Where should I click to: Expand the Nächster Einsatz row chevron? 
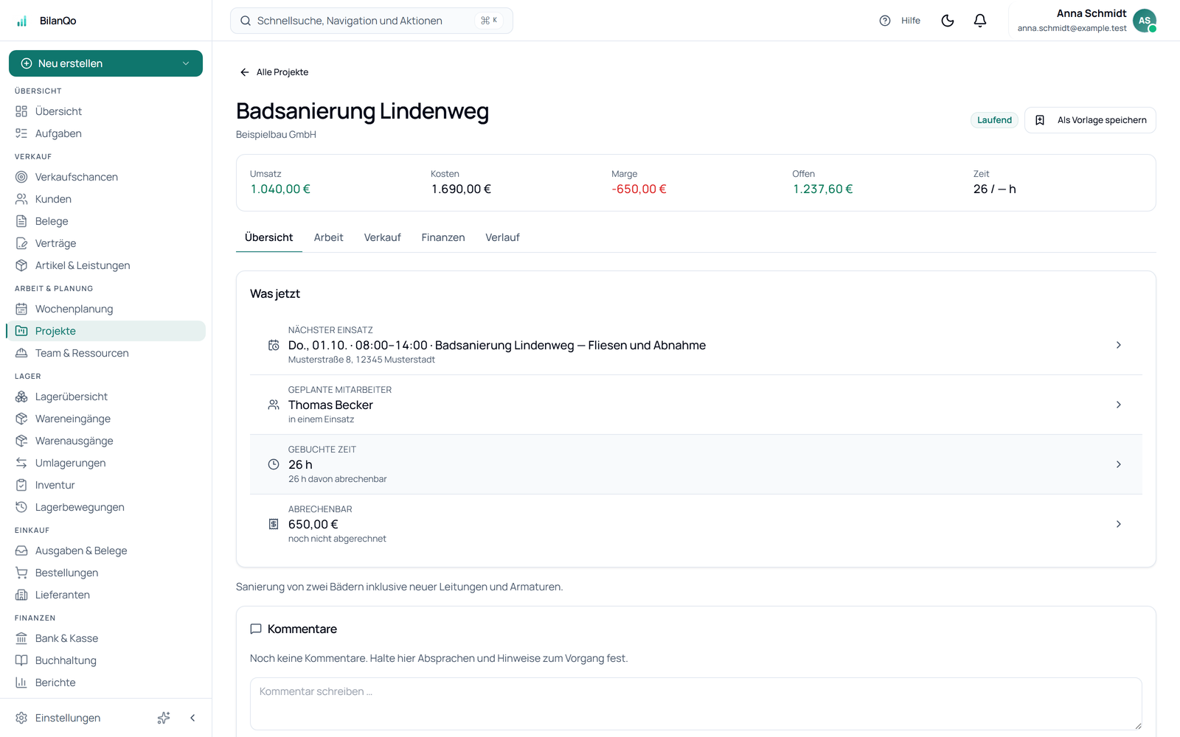point(1119,345)
